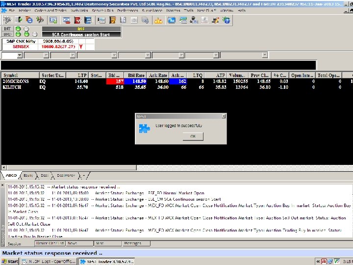Open the Surveillance menu
The height and width of the screenshot is (265, 353).
coord(152,11)
